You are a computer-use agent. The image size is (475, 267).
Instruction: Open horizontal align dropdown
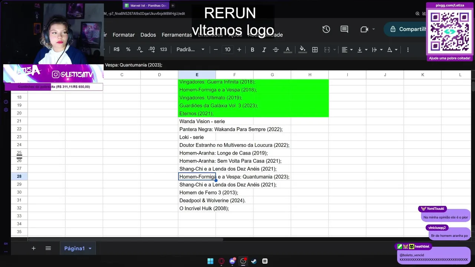[347, 49]
